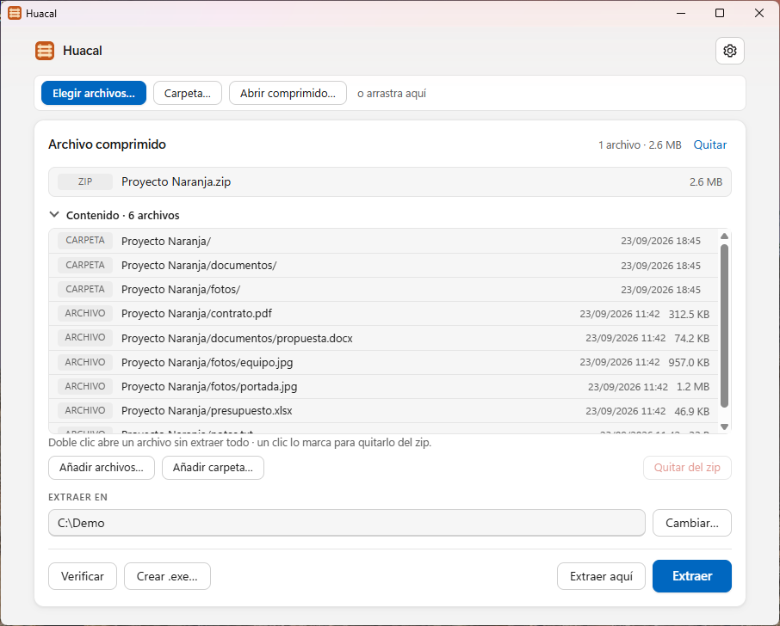This screenshot has width=780, height=626.
Task: Click the Archivo comprimido heading
Action: pyautogui.click(x=107, y=144)
